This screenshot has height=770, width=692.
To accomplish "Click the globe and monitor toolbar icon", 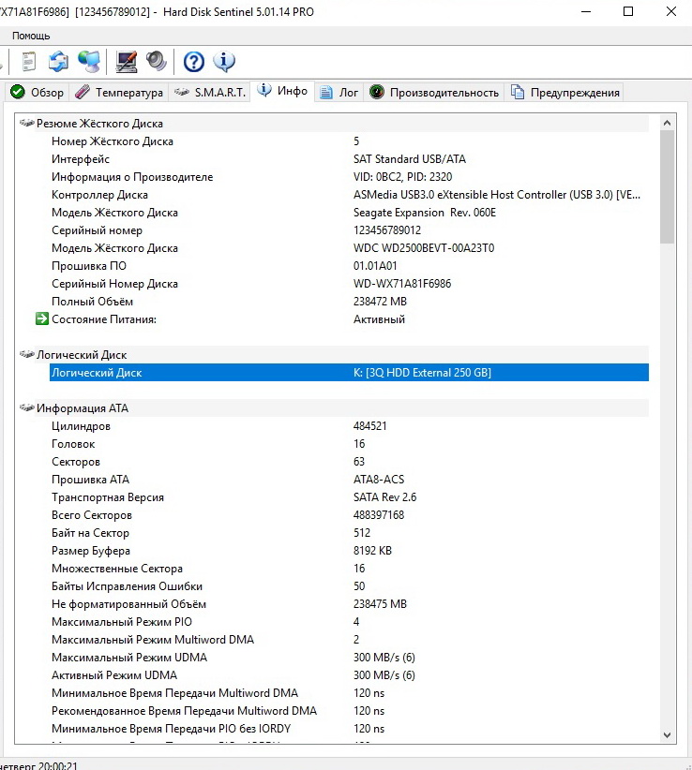I will tap(89, 62).
